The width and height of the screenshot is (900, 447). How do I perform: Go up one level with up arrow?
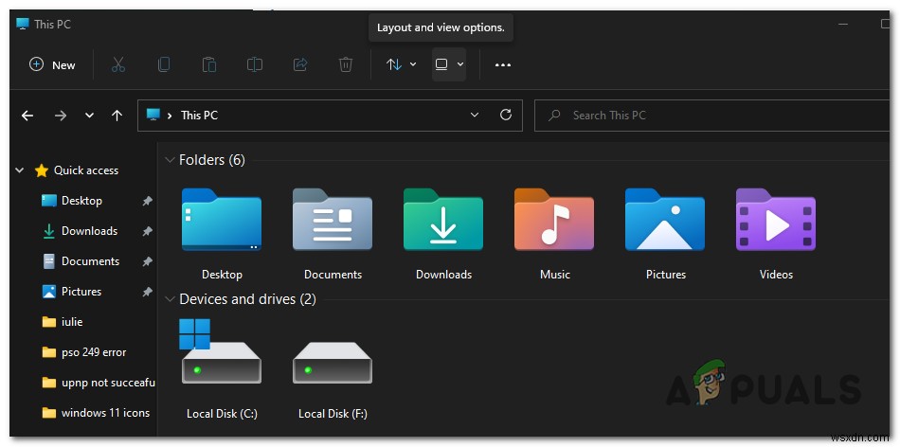(x=117, y=116)
